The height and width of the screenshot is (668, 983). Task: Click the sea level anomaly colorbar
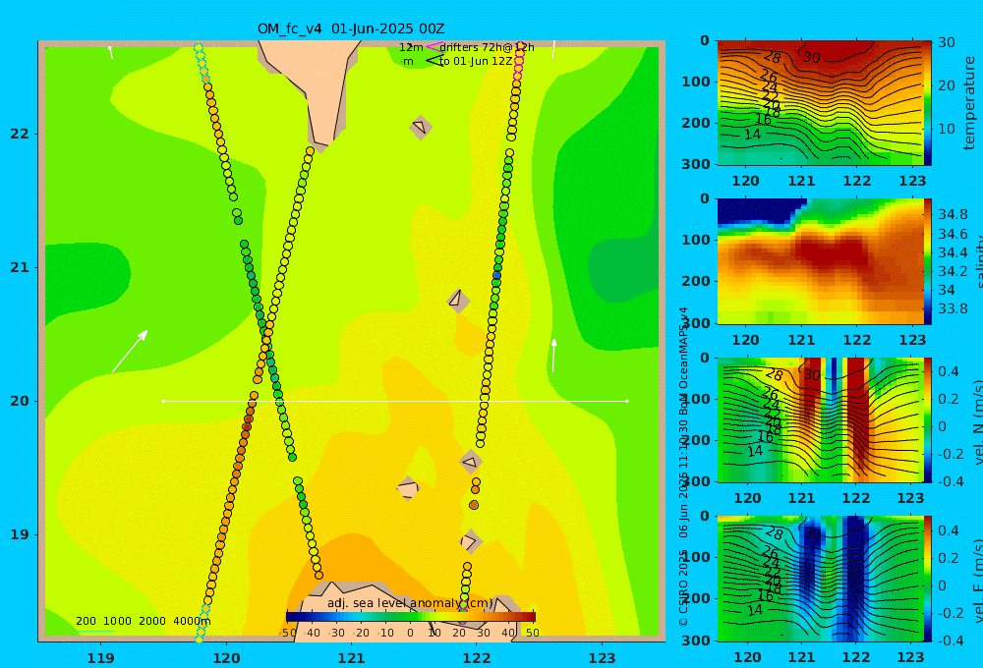[411, 617]
